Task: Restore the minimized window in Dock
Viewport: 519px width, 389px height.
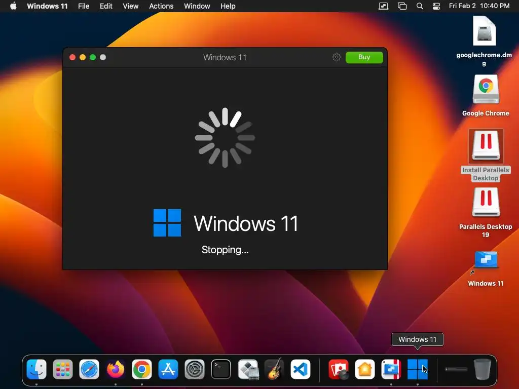Action: pos(456,369)
